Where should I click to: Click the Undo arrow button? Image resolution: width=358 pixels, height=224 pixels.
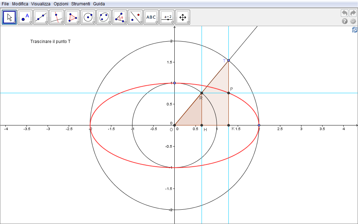coord(344,13)
